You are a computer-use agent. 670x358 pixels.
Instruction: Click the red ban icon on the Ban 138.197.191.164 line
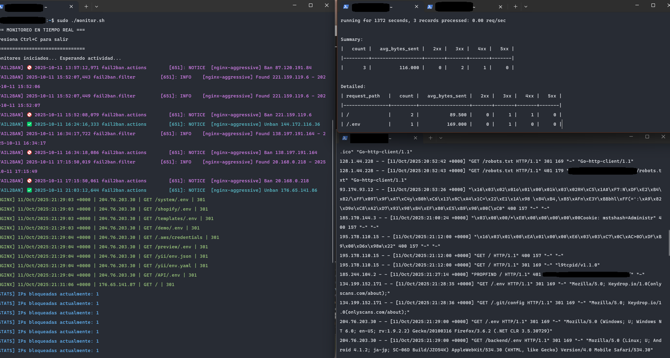coord(29,152)
